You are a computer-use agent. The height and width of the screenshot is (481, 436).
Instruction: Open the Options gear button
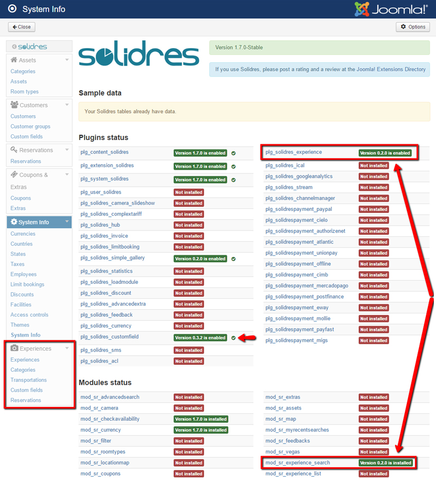point(412,26)
